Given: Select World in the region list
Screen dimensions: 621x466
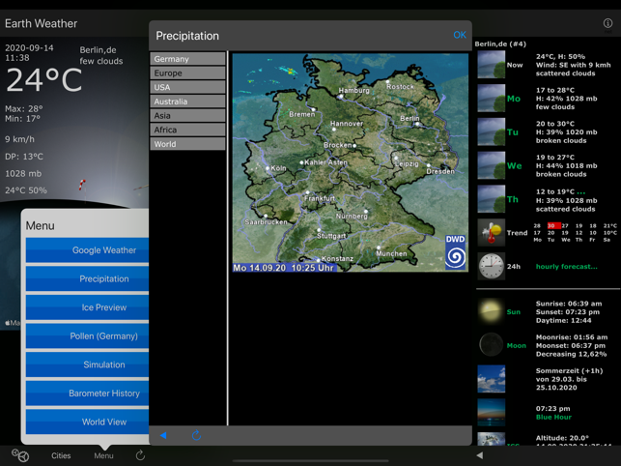Looking at the screenshot, I should [187, 144].
